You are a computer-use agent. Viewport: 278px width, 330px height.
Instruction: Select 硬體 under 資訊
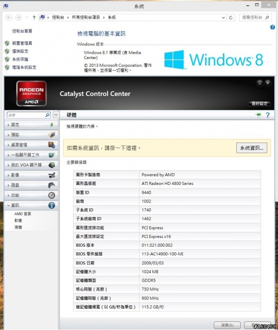[x=18, y=227]
